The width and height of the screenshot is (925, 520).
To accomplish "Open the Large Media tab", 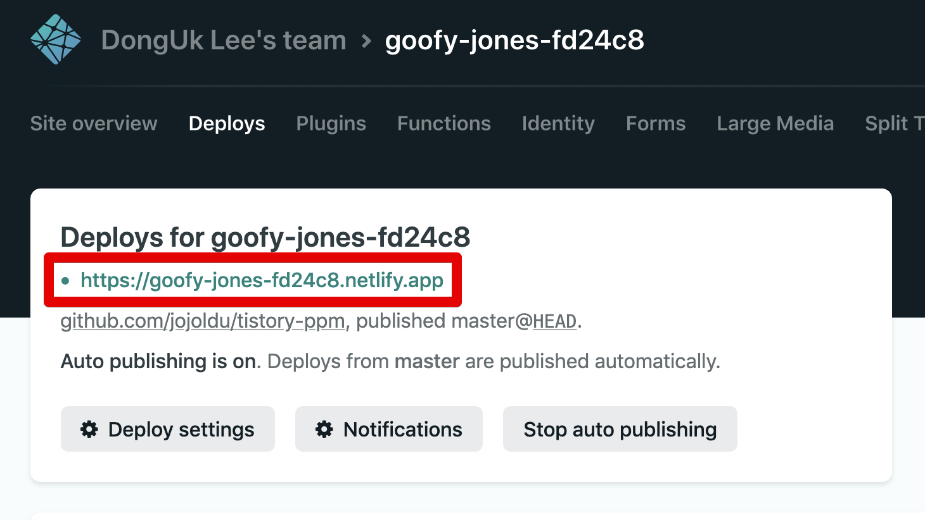I will coord(775,123).
